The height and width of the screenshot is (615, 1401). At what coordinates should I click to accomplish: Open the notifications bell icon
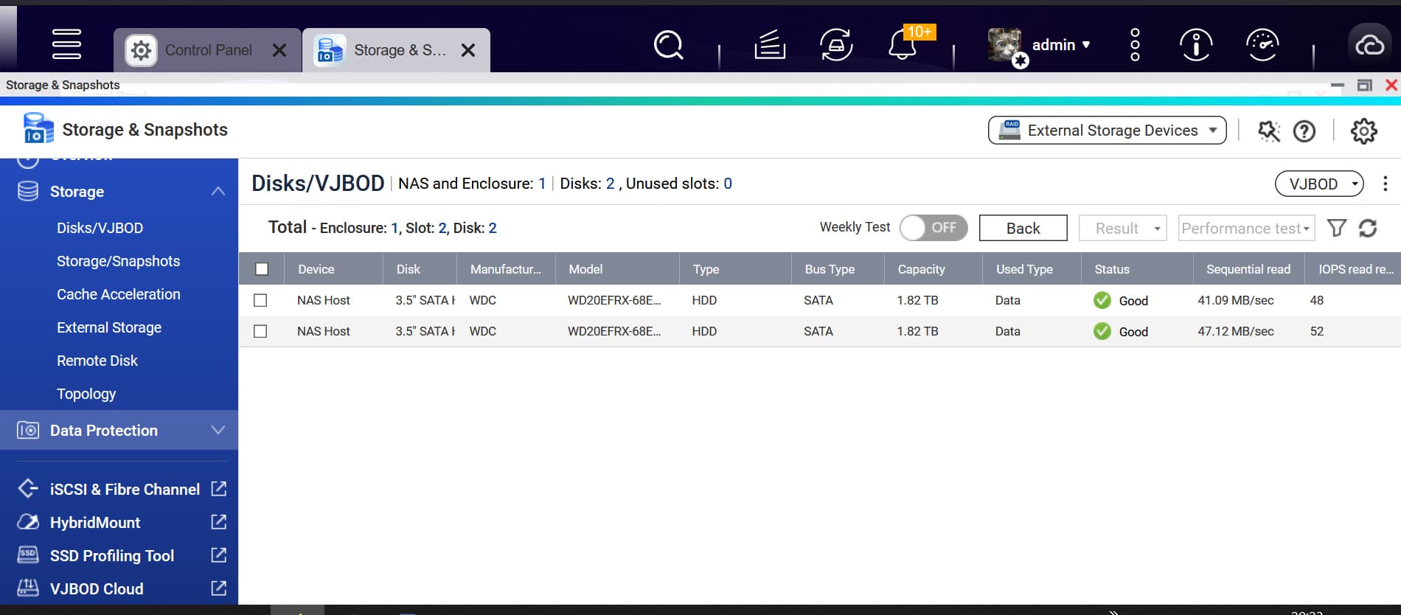pos(902,46)
